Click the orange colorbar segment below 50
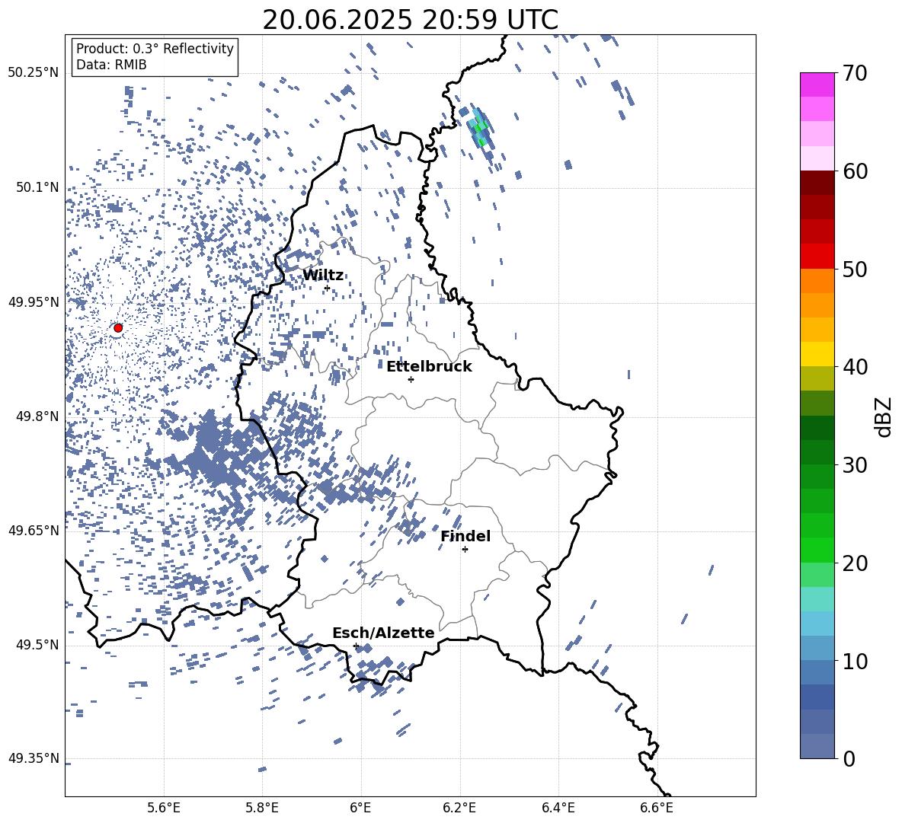This screenshot has width=902, height=823. coord(817,281)
